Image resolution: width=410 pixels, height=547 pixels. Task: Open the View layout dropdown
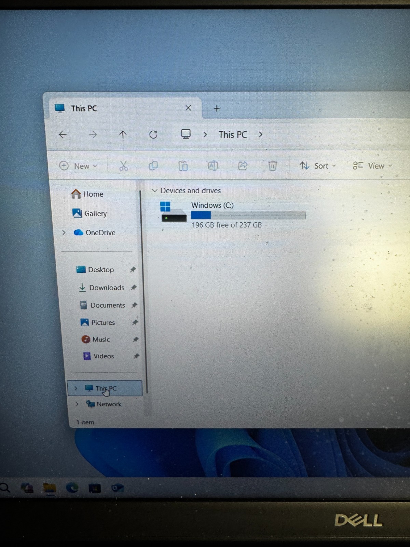coord(372,166)
